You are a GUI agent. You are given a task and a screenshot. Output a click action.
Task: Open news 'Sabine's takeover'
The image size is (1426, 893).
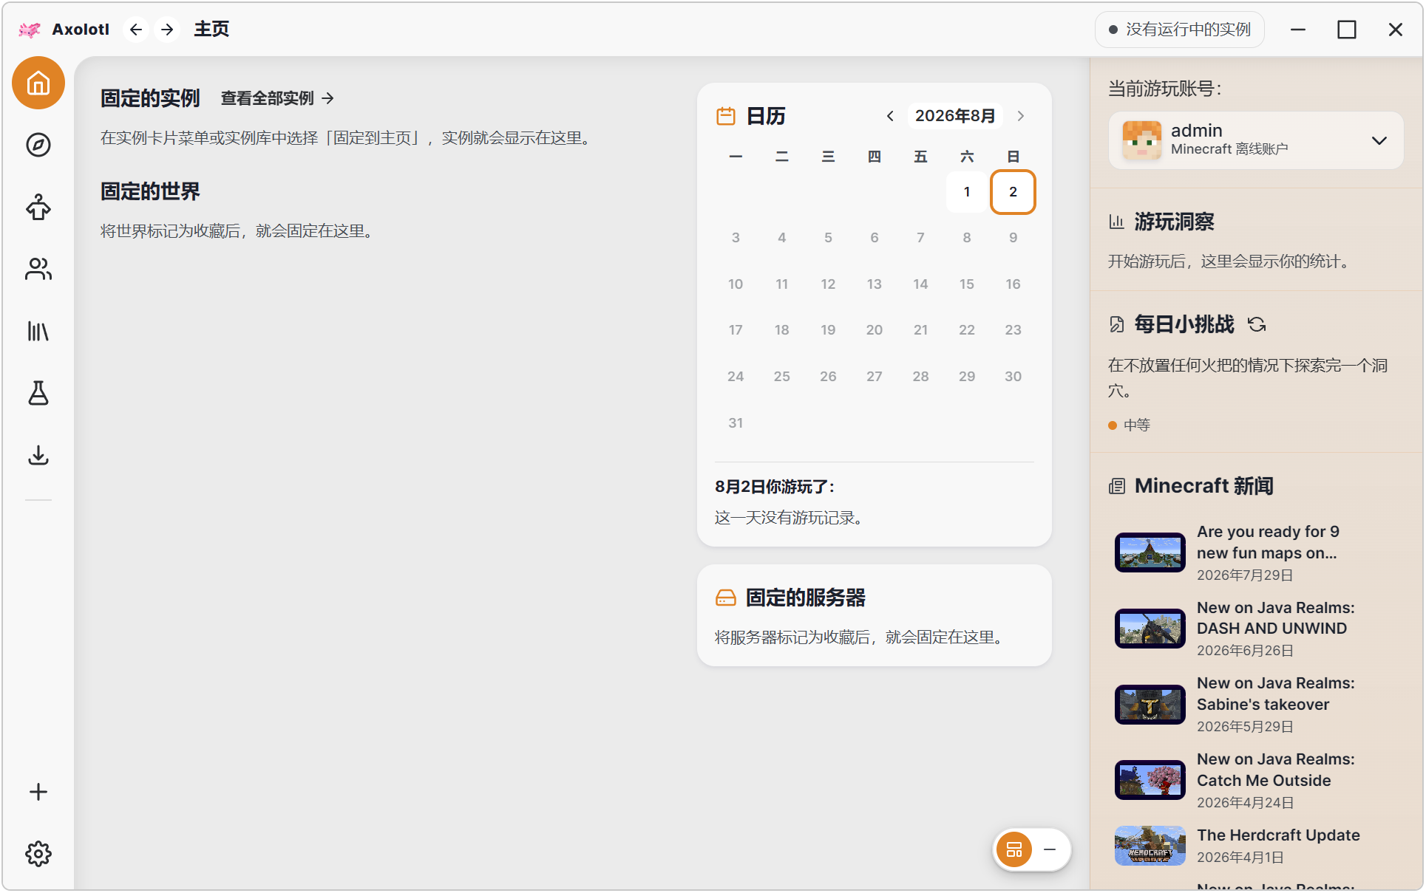coord(1257,705)
